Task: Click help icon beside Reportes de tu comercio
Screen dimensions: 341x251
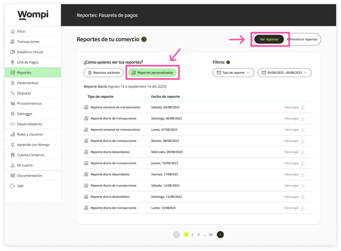Action: 144,39
